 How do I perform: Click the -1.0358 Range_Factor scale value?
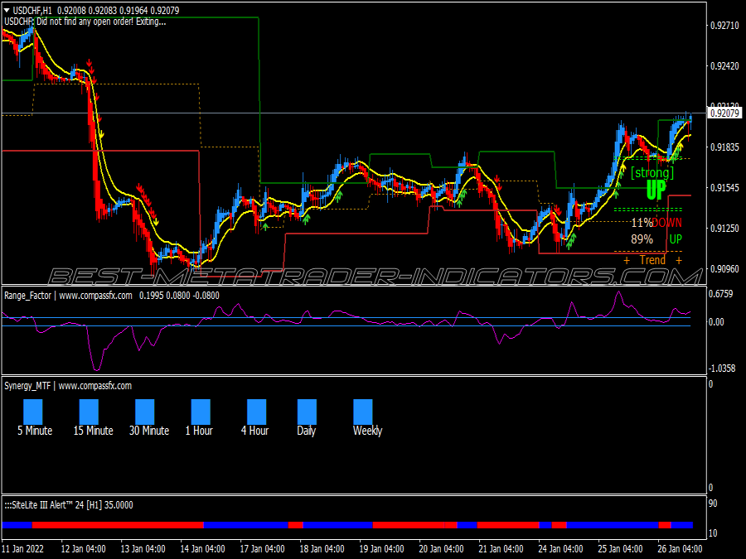[722, 369]
